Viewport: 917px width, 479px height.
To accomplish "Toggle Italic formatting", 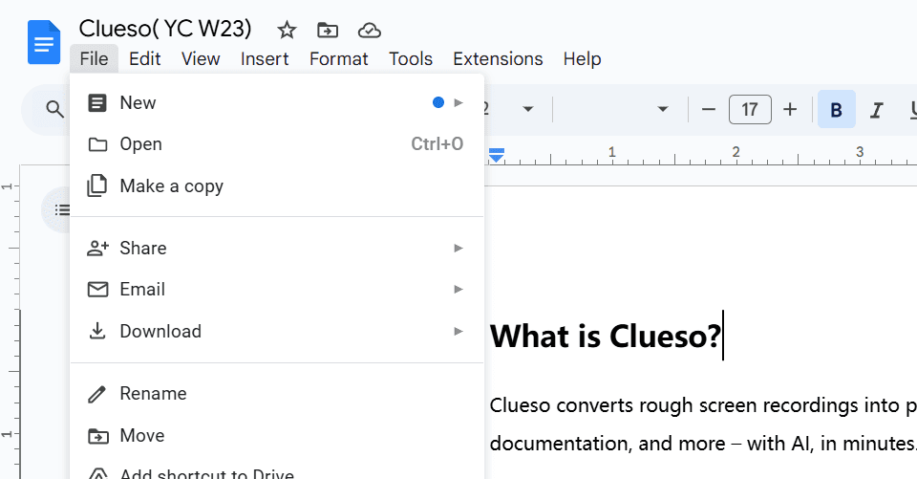I will point(876,110).
